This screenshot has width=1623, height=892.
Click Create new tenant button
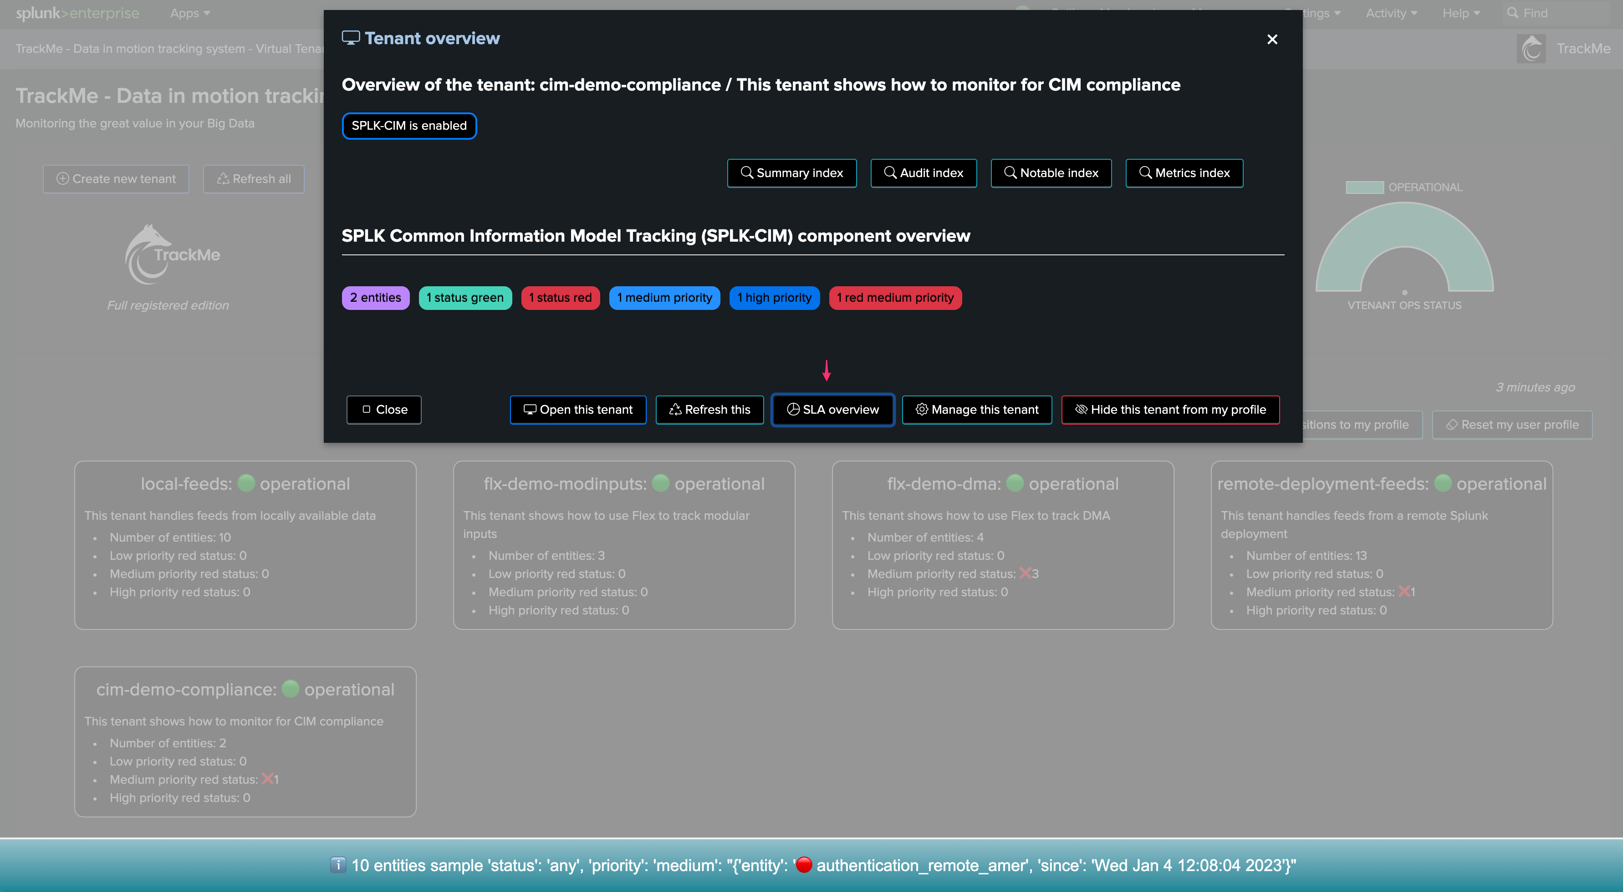[116, 179]
